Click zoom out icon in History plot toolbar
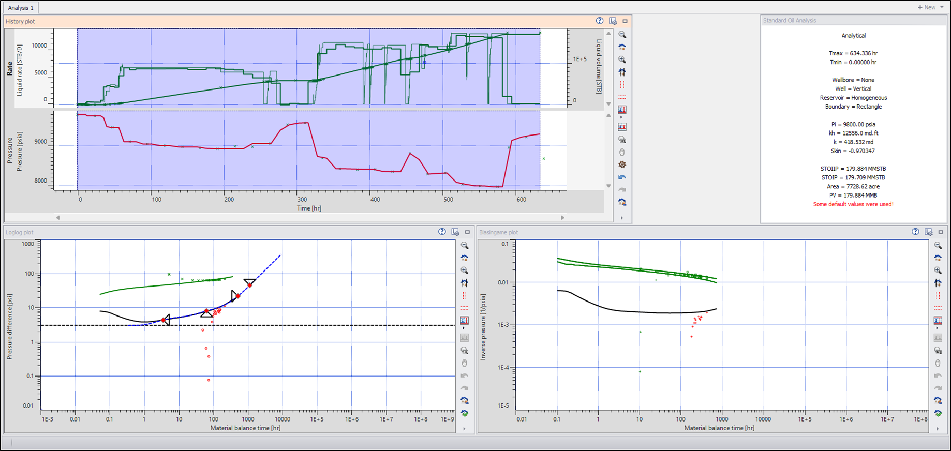Image resolution: width=951 pixels, height=451 pixels. pos(622,35)
